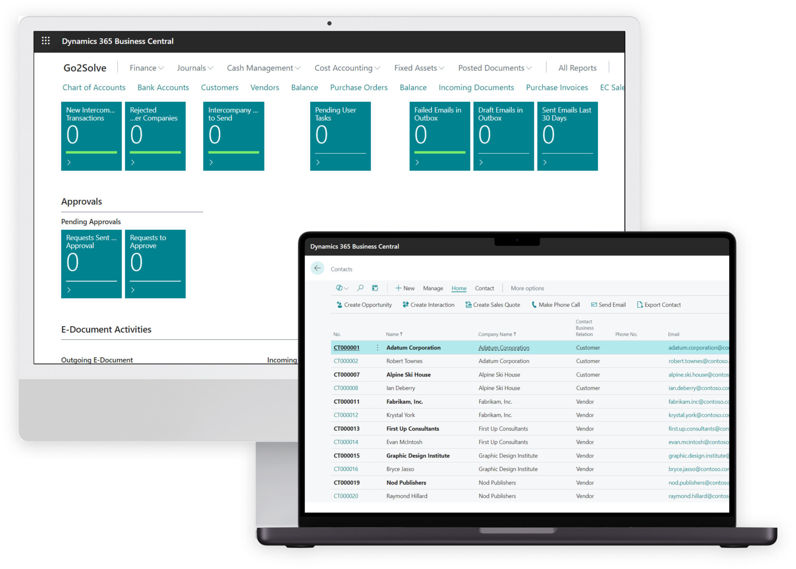The image size is (796, 569).
Task: Open arrow on Requests to Approve tile
Action: click(133, 290)
